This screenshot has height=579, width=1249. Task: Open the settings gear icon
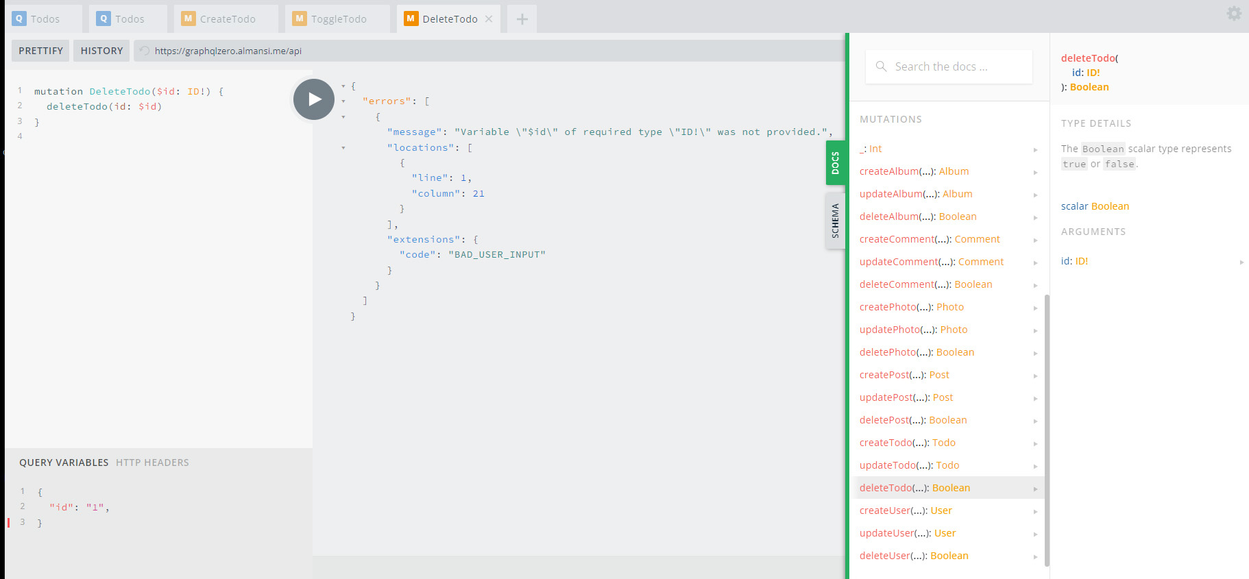coord(1234,13)
